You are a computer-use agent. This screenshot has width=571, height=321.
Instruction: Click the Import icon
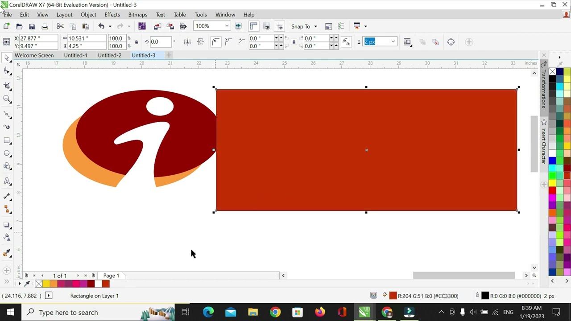tap(157, 26)
